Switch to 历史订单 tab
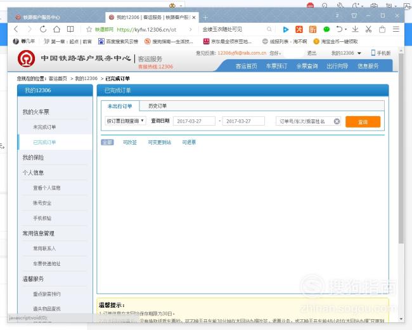 pos(157,106)
